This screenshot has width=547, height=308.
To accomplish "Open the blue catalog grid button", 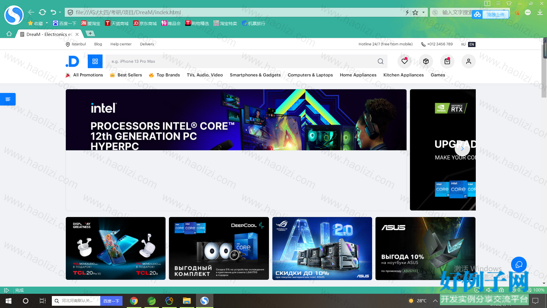I will pos(95,61).
